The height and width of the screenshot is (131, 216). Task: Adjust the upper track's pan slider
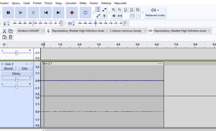coord(16,53)
